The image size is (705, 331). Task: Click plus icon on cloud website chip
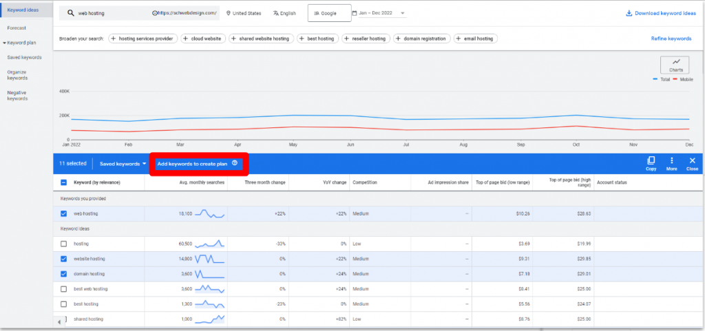coord(186,39)
